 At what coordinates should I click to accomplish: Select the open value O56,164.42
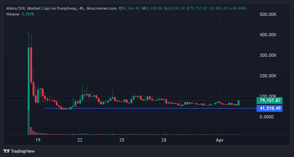pos(129,8)
